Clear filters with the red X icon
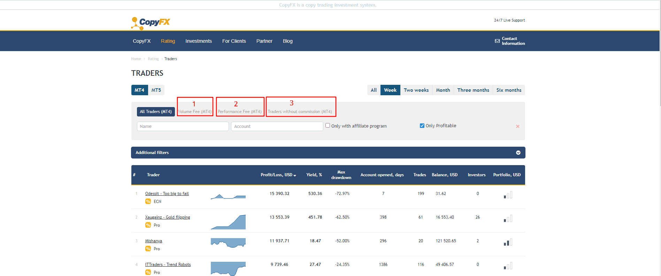This screenshot has width=661, height=276. (518, 126)
